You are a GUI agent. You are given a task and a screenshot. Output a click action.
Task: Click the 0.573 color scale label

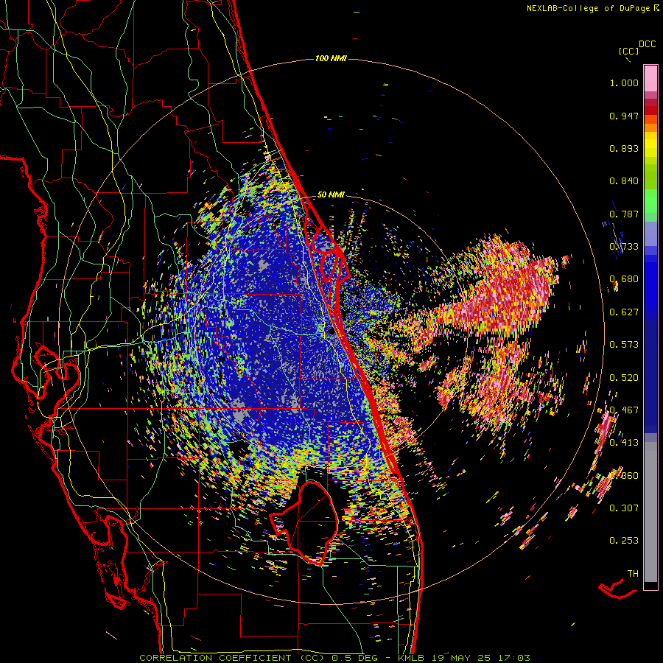tap(624, 345)
